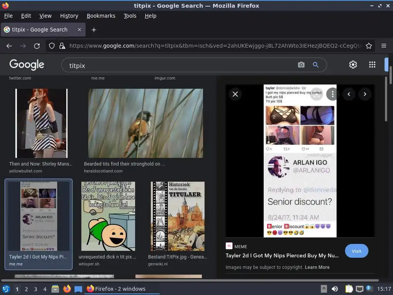
Task: Open the update notification tray icon
Action: tap(369, 289)
